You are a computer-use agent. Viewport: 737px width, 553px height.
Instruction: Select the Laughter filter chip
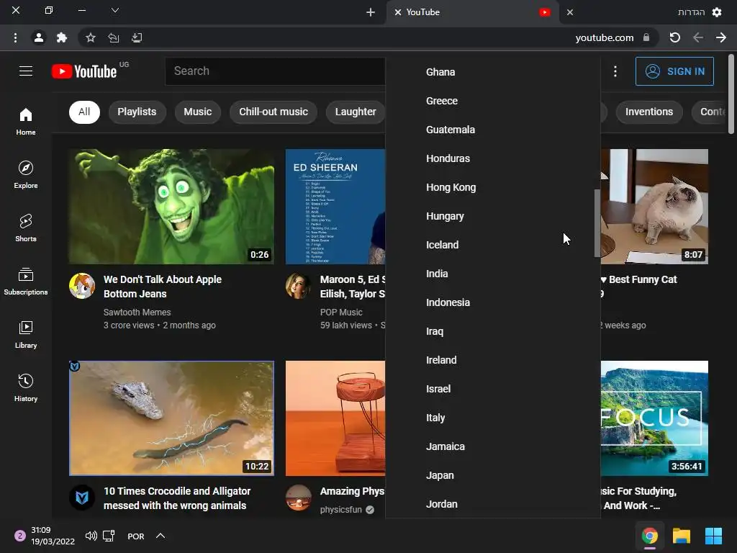coord(356,112)
